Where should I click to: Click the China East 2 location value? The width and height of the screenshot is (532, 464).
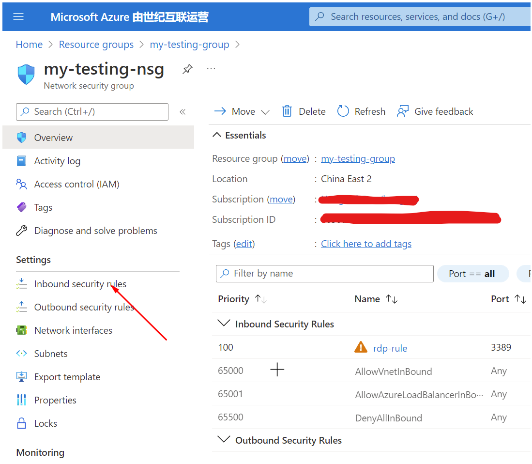coord(346,179)
